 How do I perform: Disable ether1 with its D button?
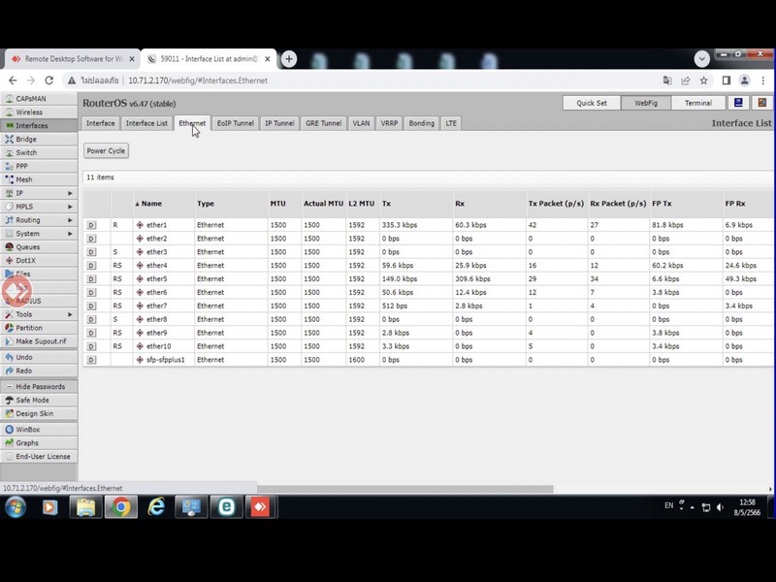coord(91,225)
